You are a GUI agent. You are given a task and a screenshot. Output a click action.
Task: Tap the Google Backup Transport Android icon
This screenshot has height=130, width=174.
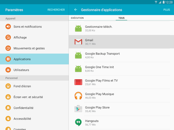click(x=78, y=55)
